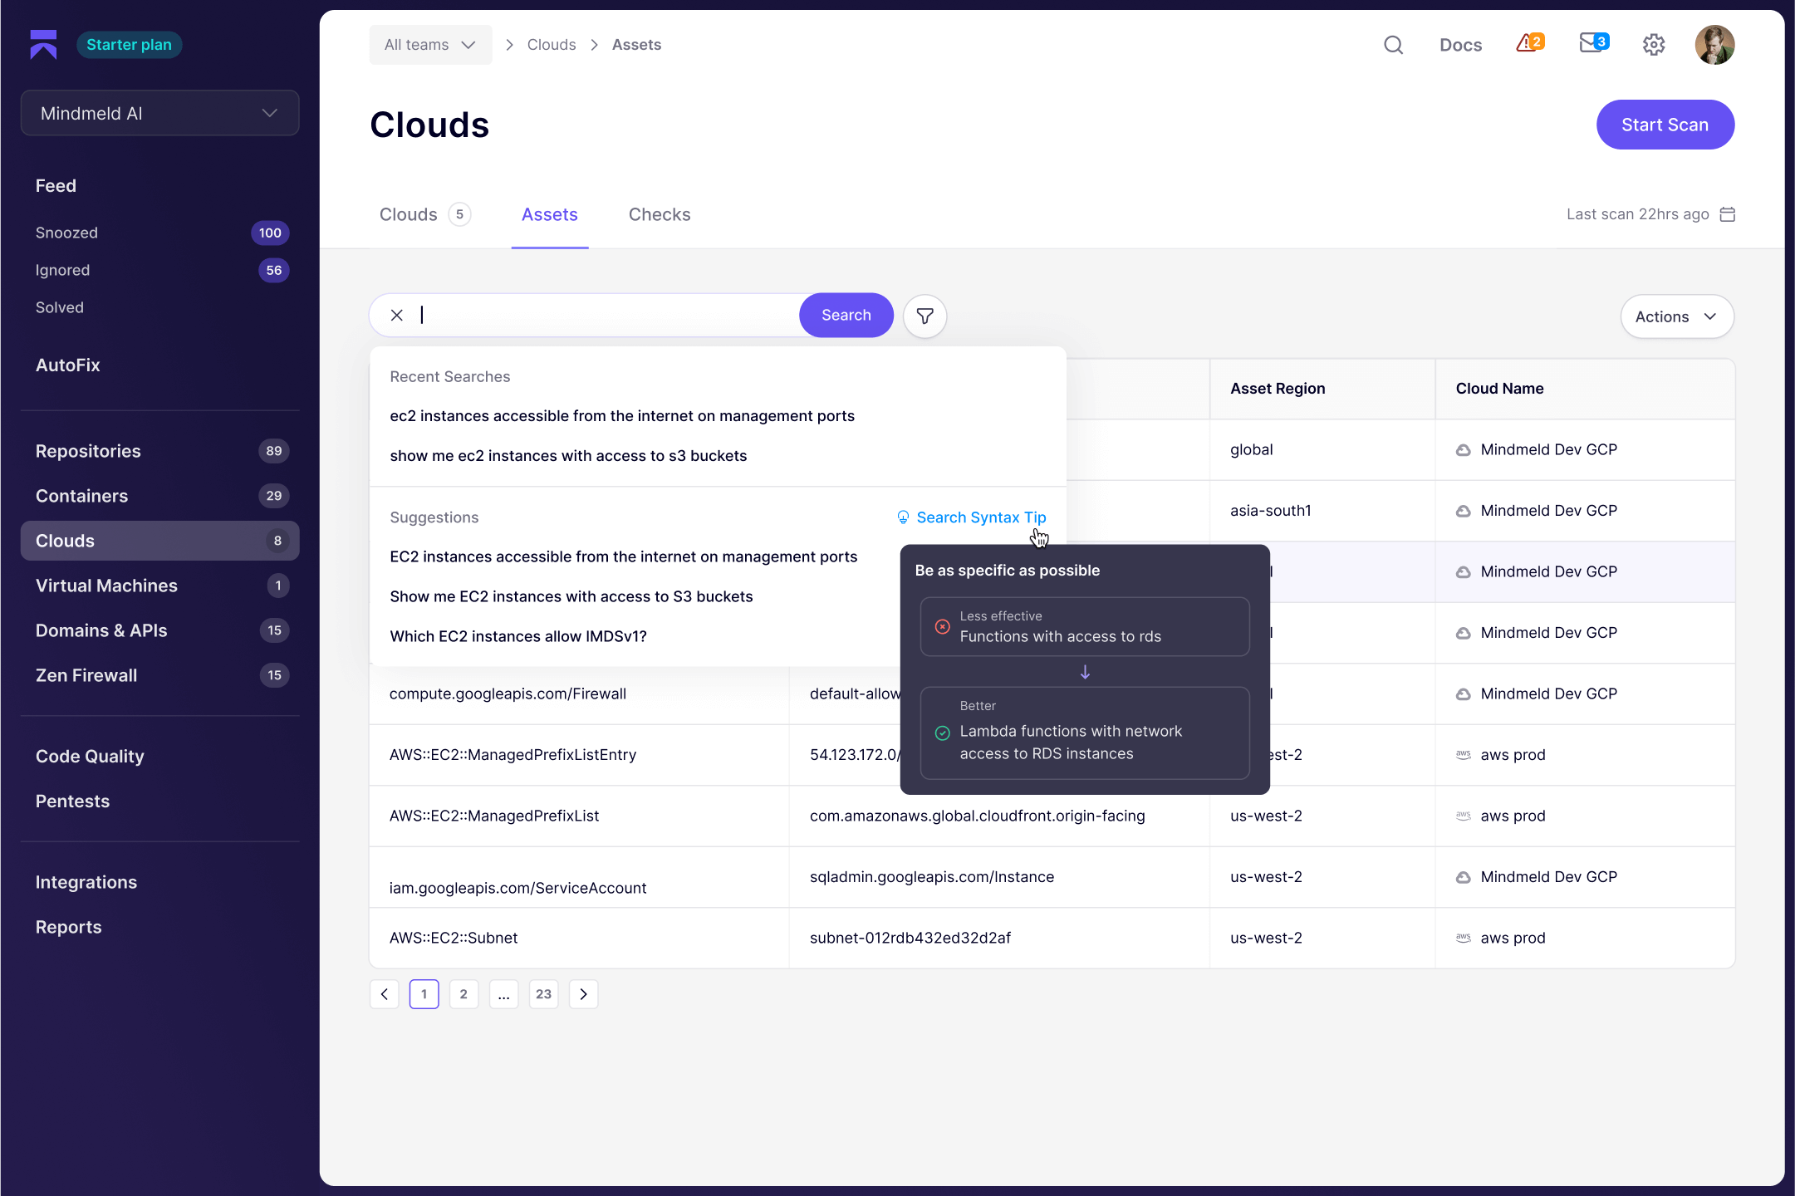This screenshot has height=1196, width=1795.
Task: Open the alerts warning icon with badge
Action: tap(1528, 43)
